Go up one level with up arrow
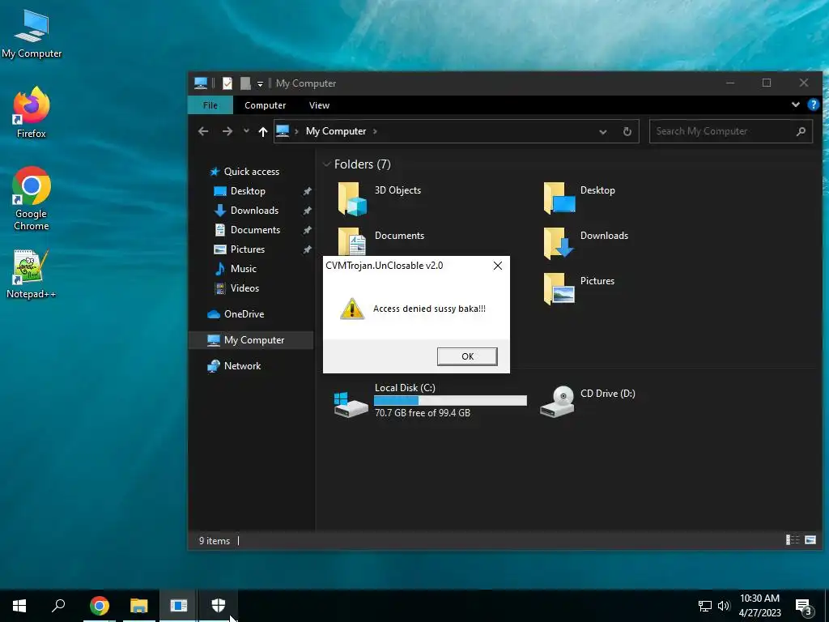The height and width of the screenshot is (622, 829). tap(263, 131)
